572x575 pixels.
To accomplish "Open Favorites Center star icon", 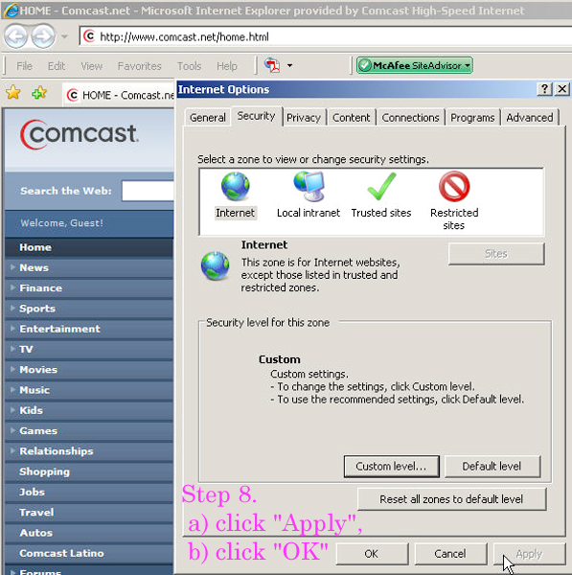I will point(13,92).
